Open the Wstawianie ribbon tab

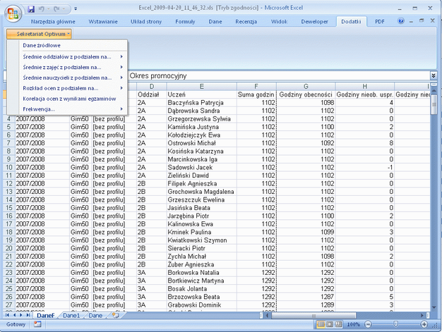[x=103, y=21]
